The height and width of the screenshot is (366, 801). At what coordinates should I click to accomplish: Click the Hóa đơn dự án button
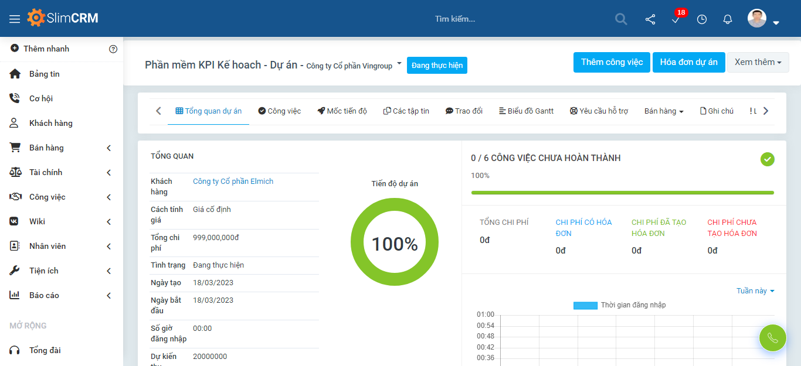[688, 62]
